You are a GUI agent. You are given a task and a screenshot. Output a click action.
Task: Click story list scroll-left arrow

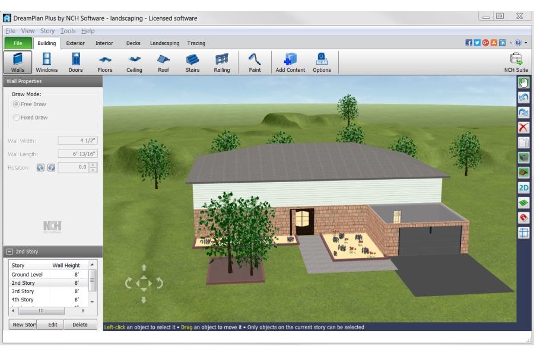tap(13, 311)
